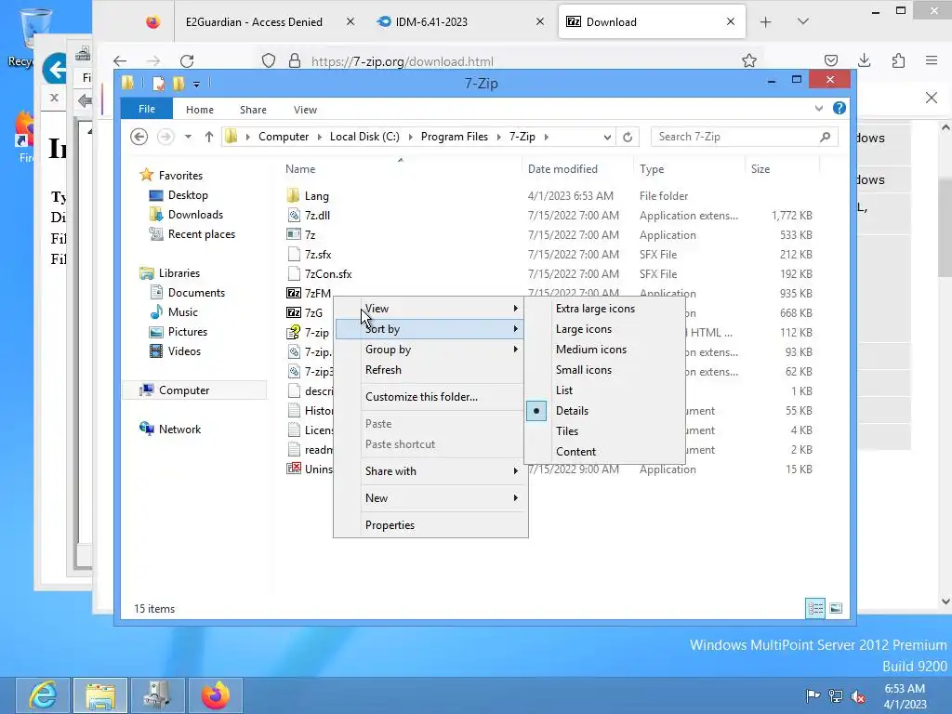952x714 pixels.
Task: Expand the Explorer ribbon chevron
Action: [x=819, y=108]
